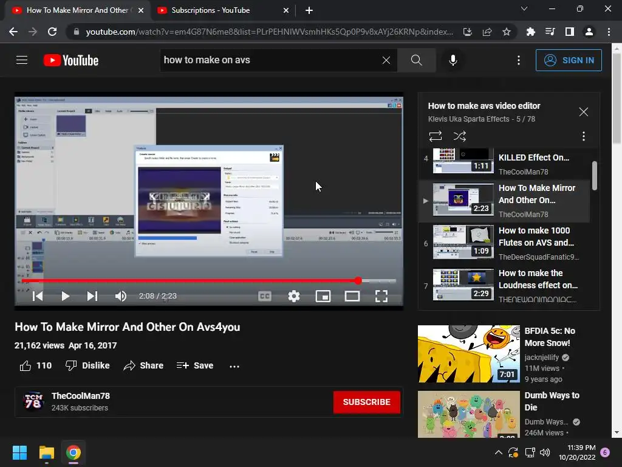Image resolution: width=622 pixels, height=467 pixels.
Task: Open TheCoolMan78 channel avatar
Action: click(x=33, y=401)
